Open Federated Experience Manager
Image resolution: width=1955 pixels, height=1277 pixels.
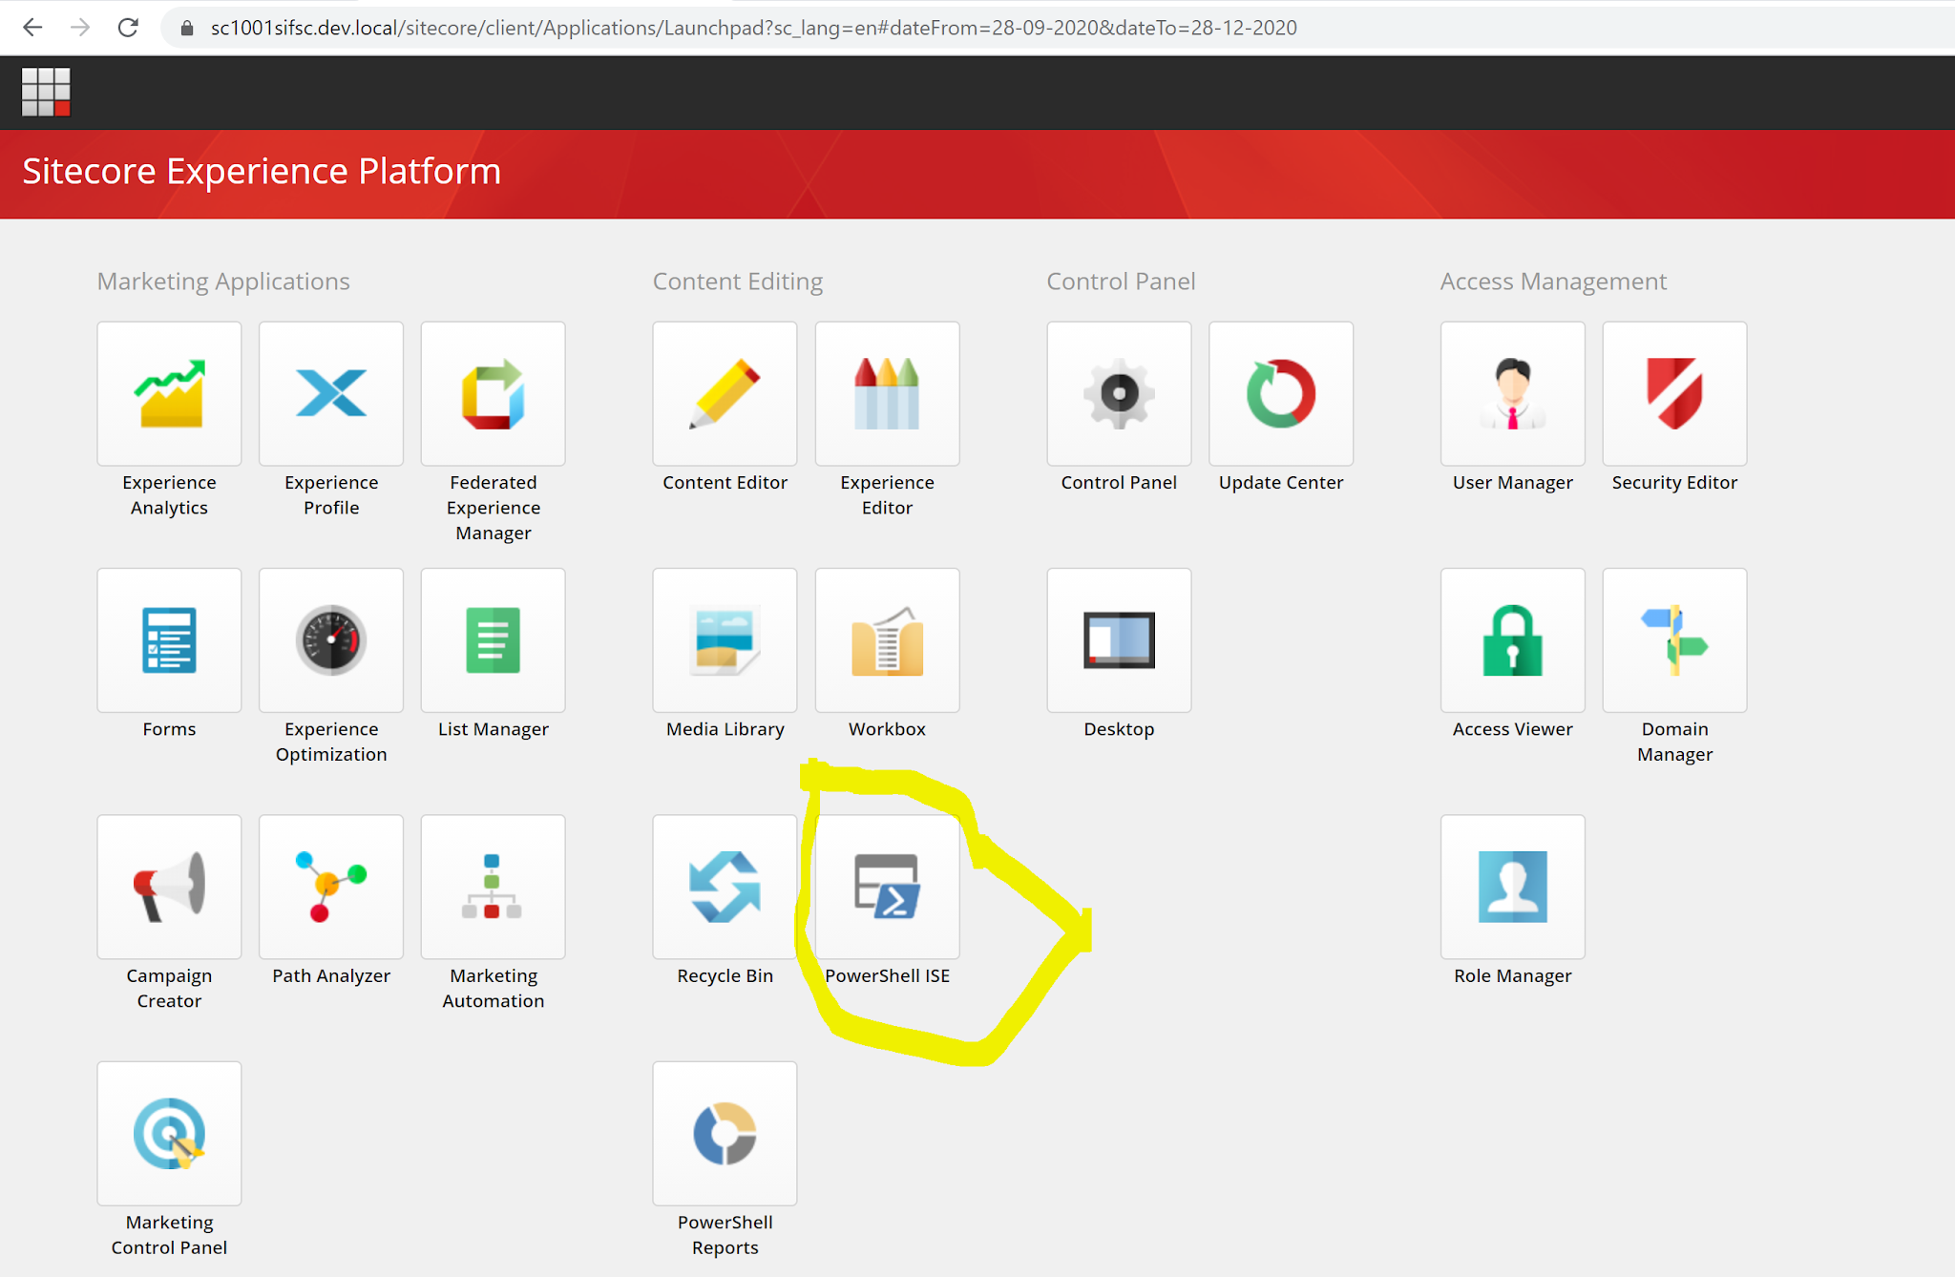point(494,393)
